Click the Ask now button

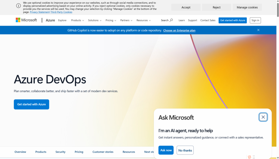(166, 150)
